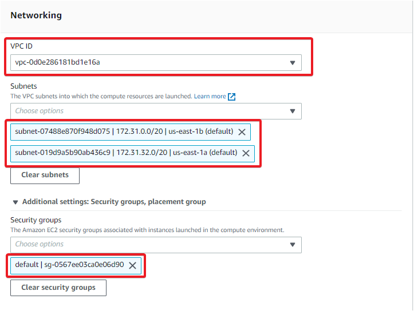
Task: Remove the default security group chip
Action: pyautogui.click(x=132, y=265)
